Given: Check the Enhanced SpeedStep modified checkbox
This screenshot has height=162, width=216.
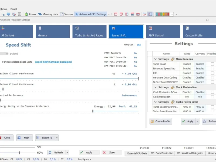Looking at the screenshot, I should click(x=212, y=69).
